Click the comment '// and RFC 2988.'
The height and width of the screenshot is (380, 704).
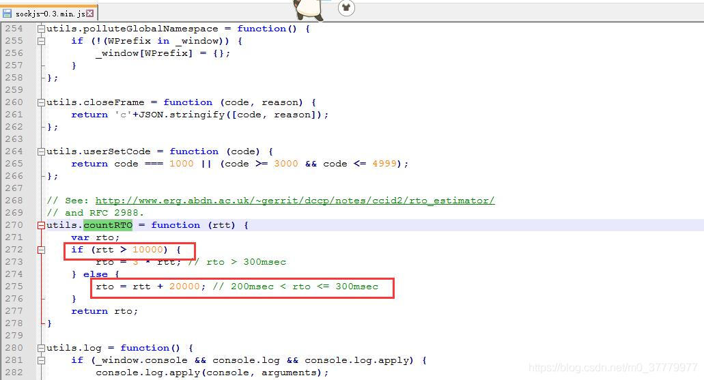[x=95, y=213]
